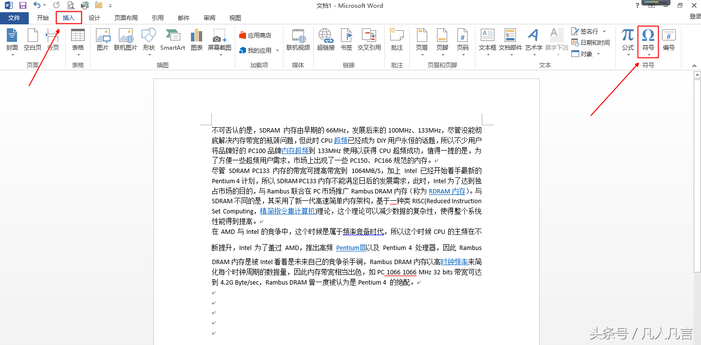
Task: Open the 页眉 header dropdown
Action: (422, 41)
